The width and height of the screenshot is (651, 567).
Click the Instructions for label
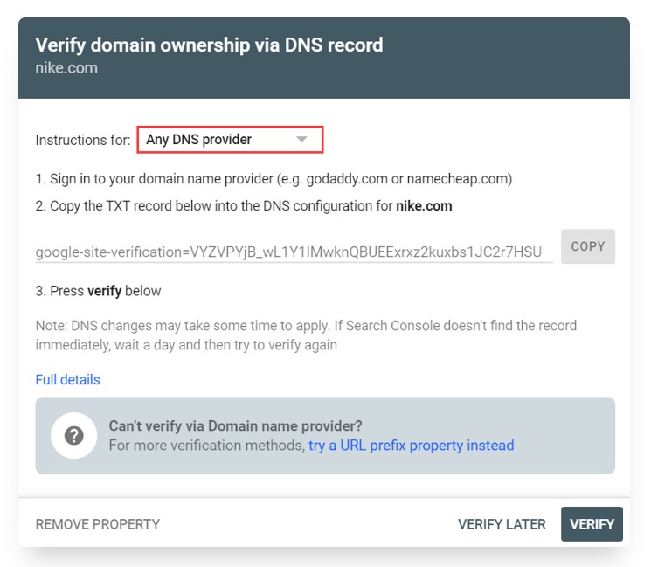83,140
